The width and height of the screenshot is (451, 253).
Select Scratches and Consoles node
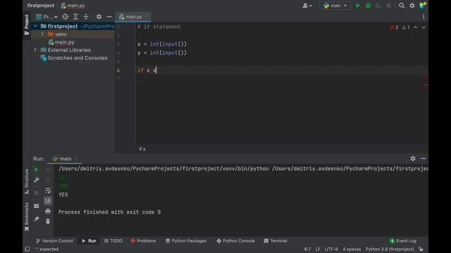click(x=74, y=58)
